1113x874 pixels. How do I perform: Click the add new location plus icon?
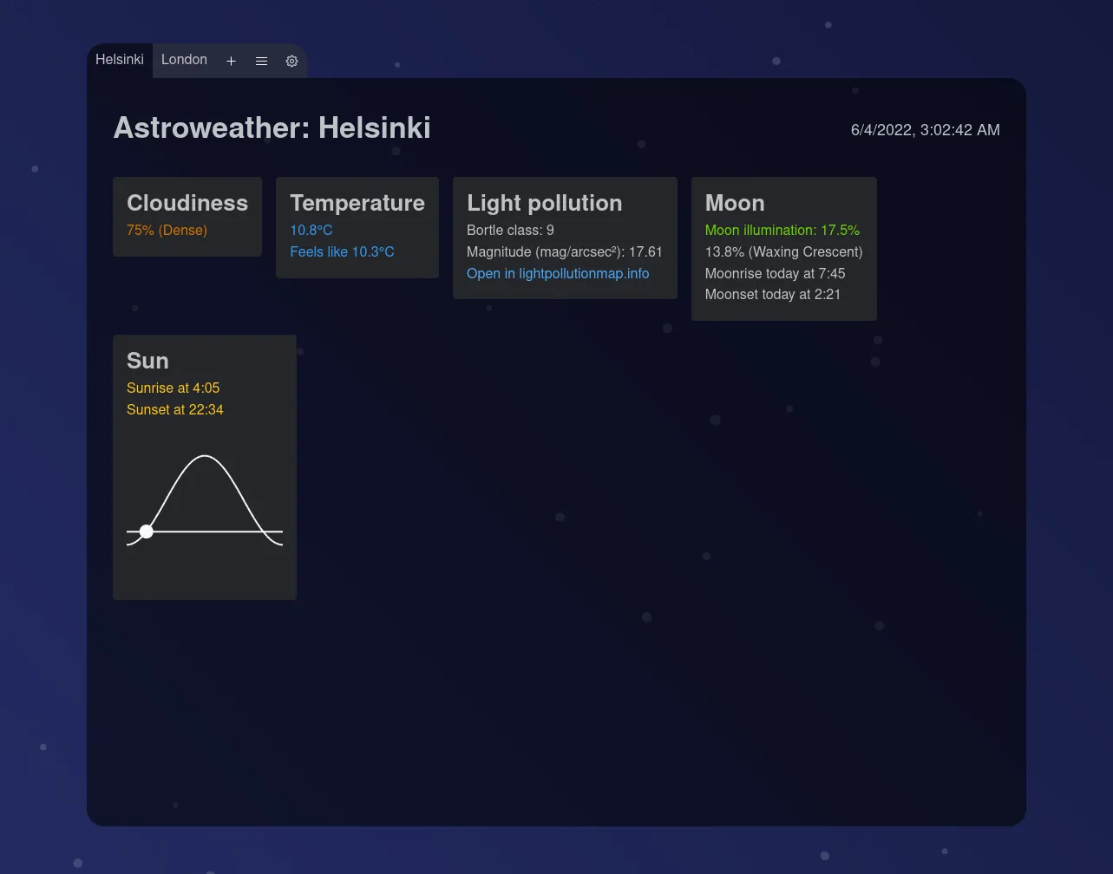point(231,61)
